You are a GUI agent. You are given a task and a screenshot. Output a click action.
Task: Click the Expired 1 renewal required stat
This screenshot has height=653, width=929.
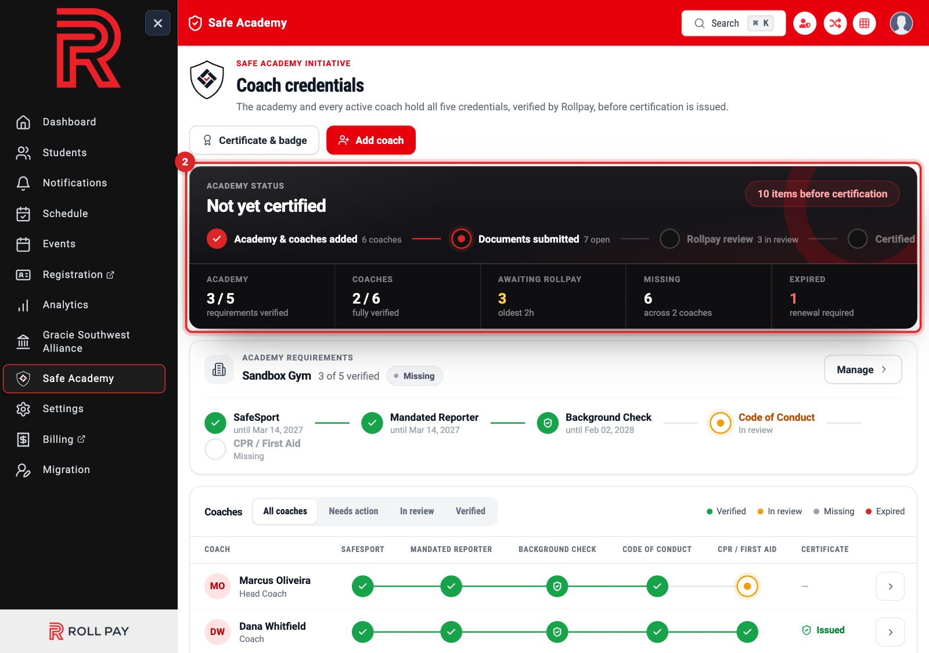pyautogui.click(x=844, y=296)
